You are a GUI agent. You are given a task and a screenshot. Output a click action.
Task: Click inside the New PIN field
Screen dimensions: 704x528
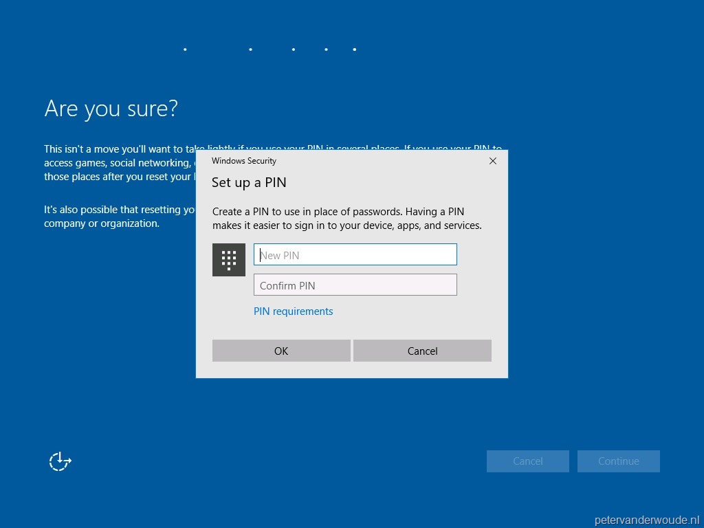(355, 254)
